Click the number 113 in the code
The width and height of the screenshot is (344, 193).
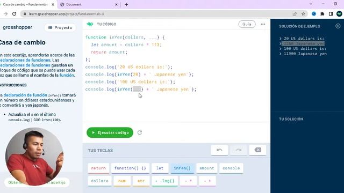[155, 44]
